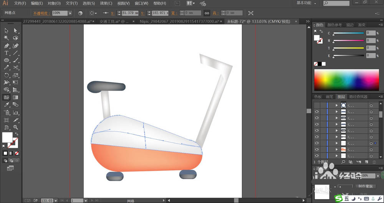
Task: Select the Pen tool
Action: tap(7, 46)
